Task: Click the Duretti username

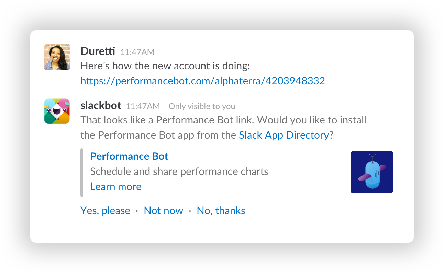Action: [98, 51]
